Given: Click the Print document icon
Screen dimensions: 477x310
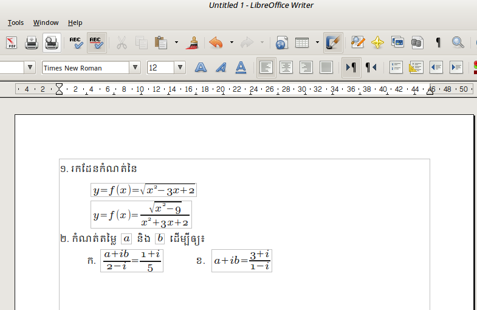Looking at the screenshot, I should pyautogui.click(x=32, y=43).
